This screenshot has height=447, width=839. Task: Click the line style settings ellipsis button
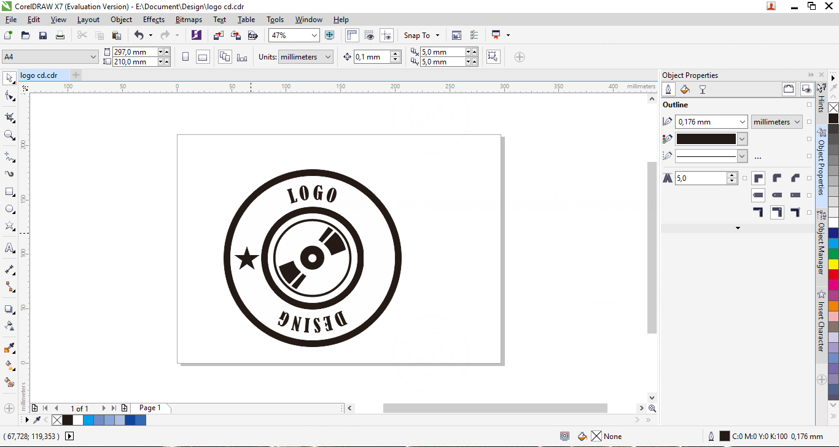(x=758, y=157)
